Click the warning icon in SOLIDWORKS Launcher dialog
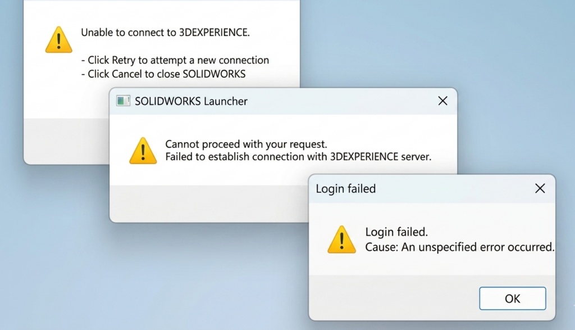Viewport: 575px width, 330px height. tap(143, 151)
